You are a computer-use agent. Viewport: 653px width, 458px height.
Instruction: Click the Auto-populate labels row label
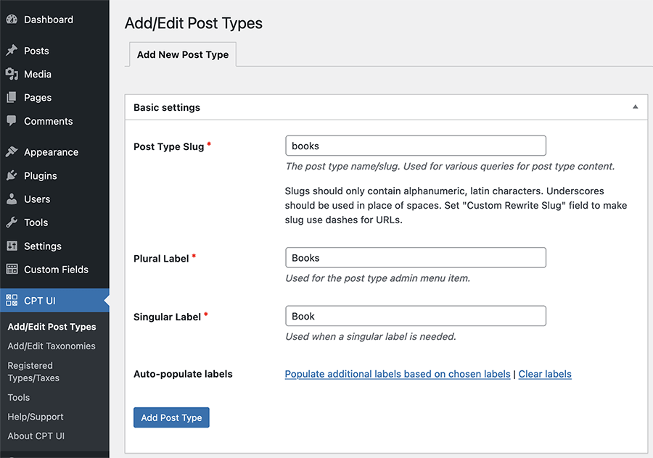[183, 374]
